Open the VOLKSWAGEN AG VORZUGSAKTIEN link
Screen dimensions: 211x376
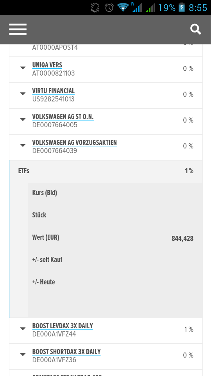click(x=74, y=143)
